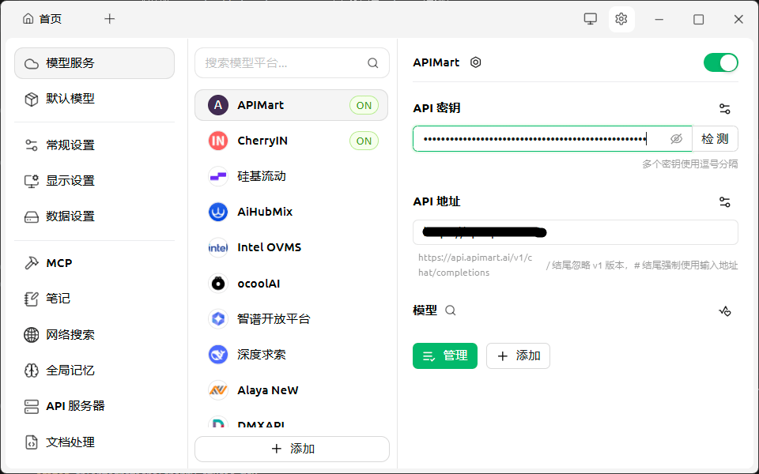Select Intel OVMS provider in list
Screen dimensions: 759x474
[292, 247]
